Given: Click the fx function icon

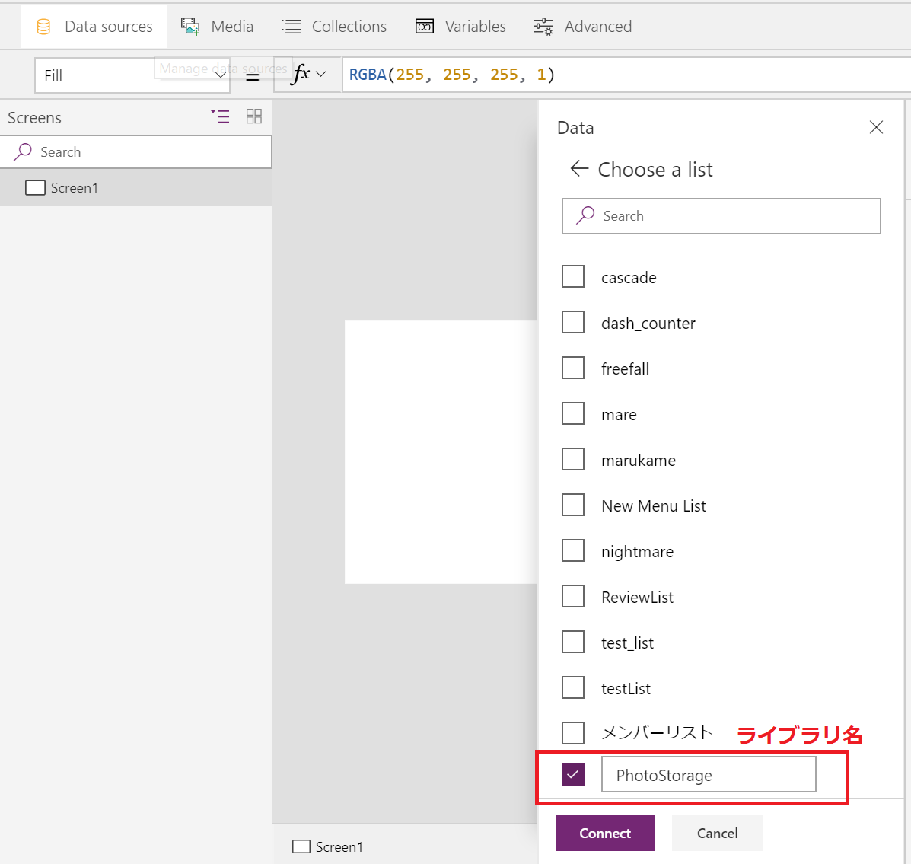Looking at the screenshot, I should (301, 75).
